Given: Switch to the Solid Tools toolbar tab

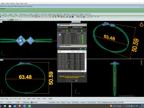Looking at the screenshot, I should tap(59, 14).
